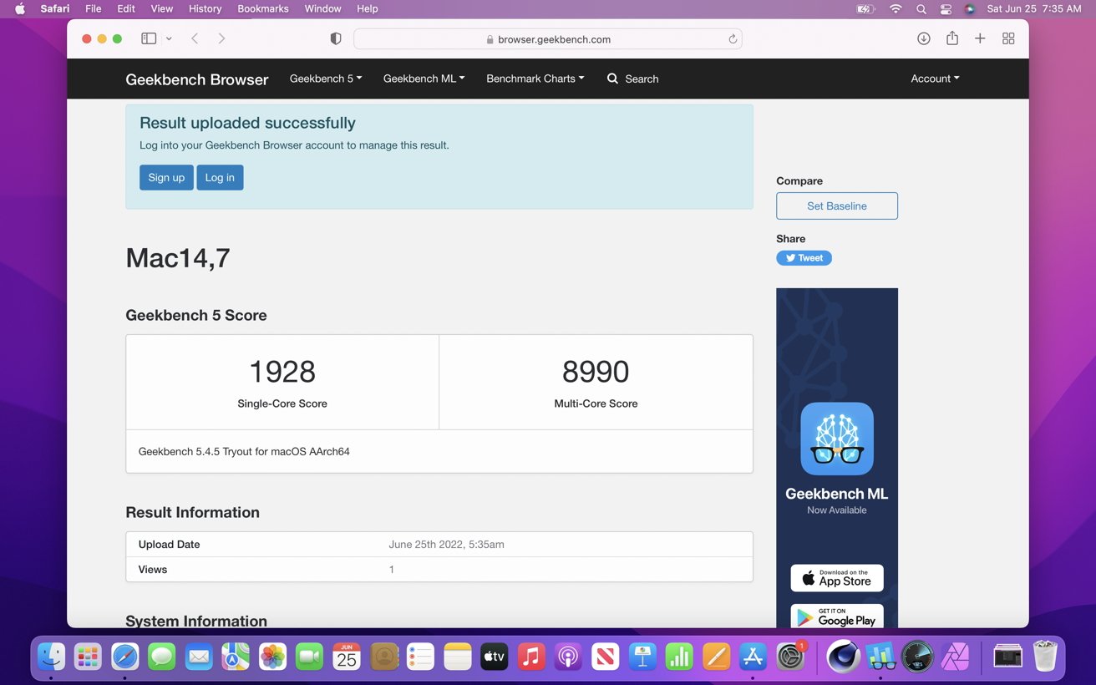Screen dimensions: 1096x685
Task: Click the Download on the App Store badge
Action: (x=837, y=578)
